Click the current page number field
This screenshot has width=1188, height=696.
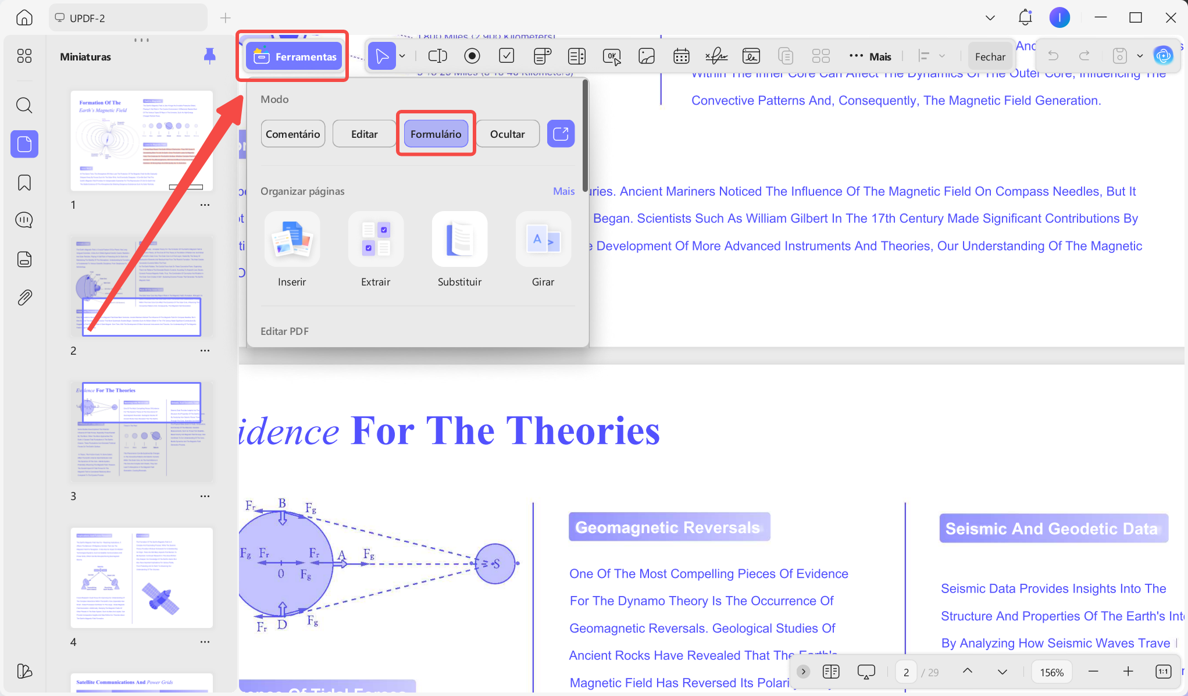pos(906,672)
